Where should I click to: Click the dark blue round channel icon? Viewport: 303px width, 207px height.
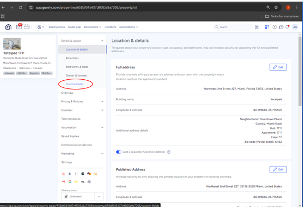coord(83,174)
